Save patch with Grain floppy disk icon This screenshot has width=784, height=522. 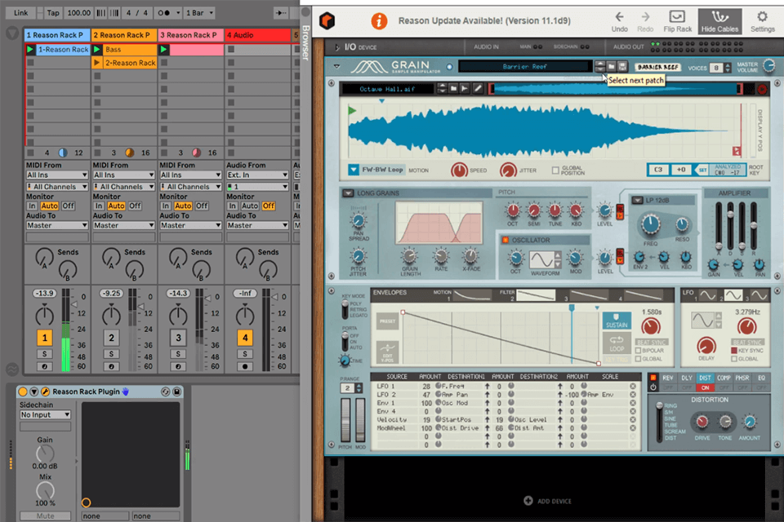622,66
